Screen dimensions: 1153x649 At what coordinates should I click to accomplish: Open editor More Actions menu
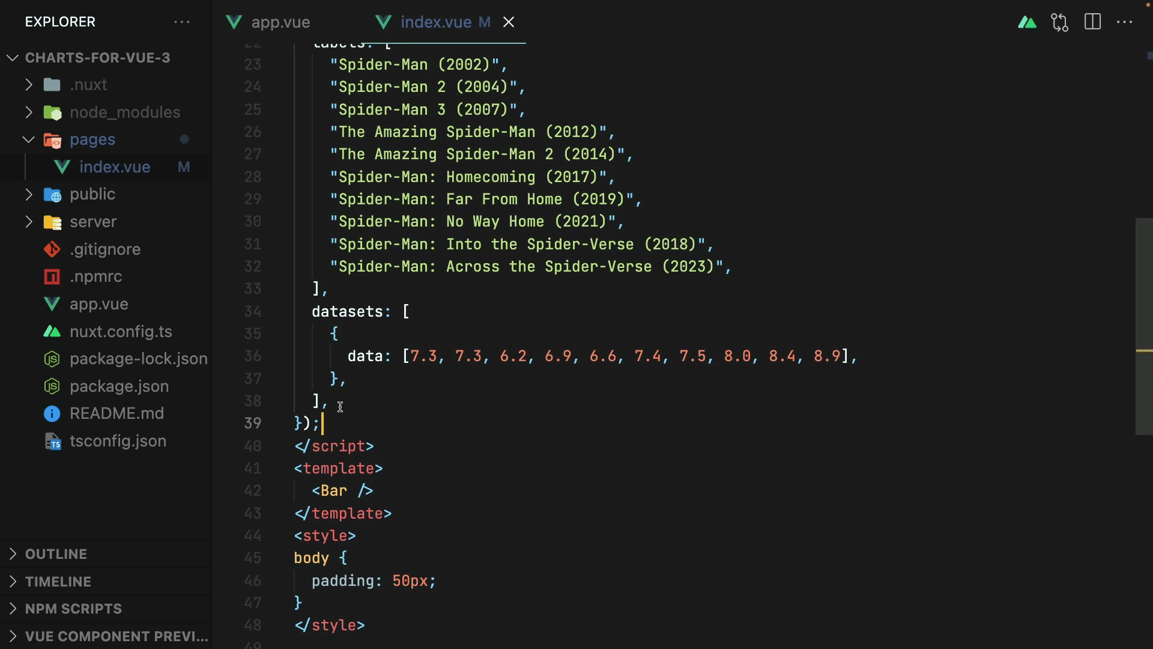(x=1124, y=22)
